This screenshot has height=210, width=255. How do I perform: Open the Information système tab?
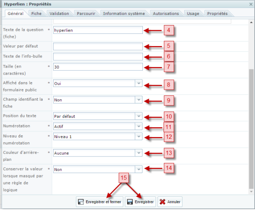point(124,14)
